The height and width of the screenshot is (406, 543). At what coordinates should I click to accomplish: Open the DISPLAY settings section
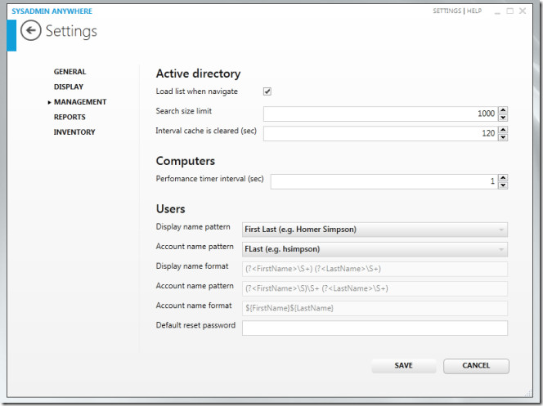[69, 87]
